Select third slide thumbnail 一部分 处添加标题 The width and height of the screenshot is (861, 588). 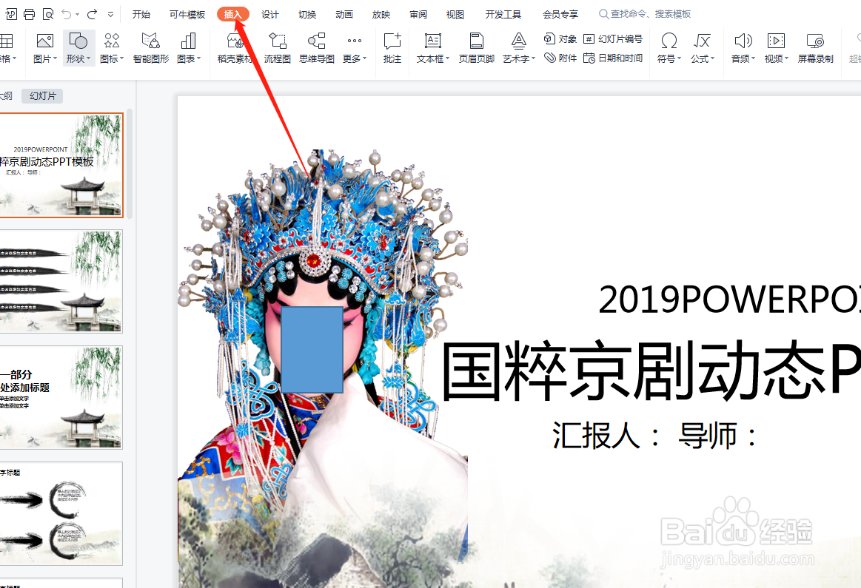pos(61,398)
